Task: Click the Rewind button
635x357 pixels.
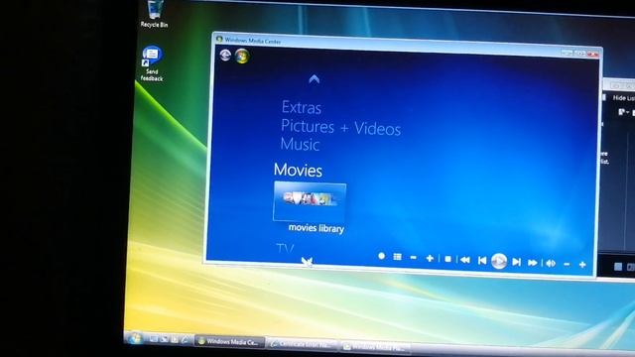Action: point(465,260)
